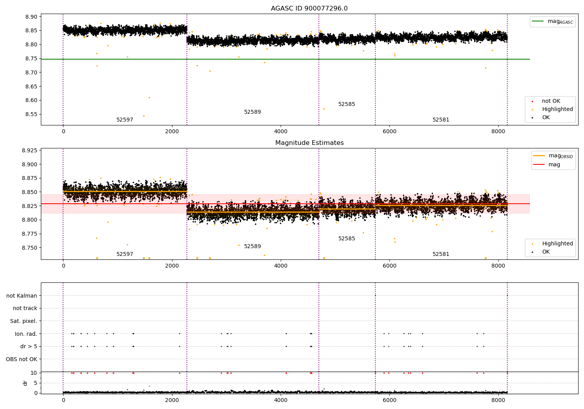Click the 'not track' axis label
Screen dimensions: 584x409
tap(25, 309)
